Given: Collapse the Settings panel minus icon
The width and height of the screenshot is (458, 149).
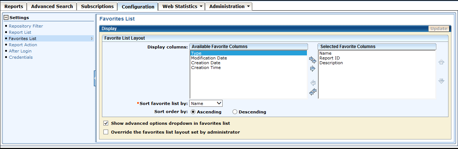Looking at the screenshot, I should coord(6,18).
